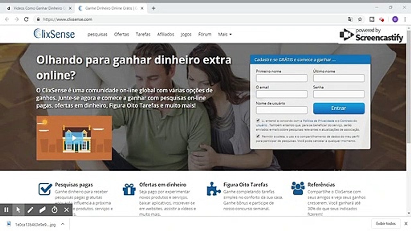Image resolution: width=411 pixels, height=231 pixels.
Task: Open the Pesquisas pagas heading
Action: 74,184
